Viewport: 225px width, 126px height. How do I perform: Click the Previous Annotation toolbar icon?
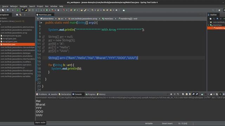[x=98, y=10]
